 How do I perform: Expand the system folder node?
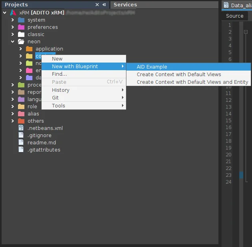point(12,20)
